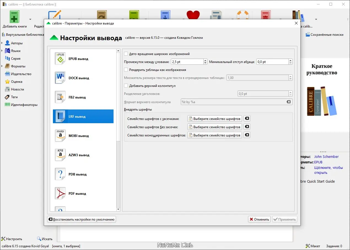Expand the Форматы tree node
The height and width of the screenshot is (250, 350).
pyautogui.click(x=2, y=66)
